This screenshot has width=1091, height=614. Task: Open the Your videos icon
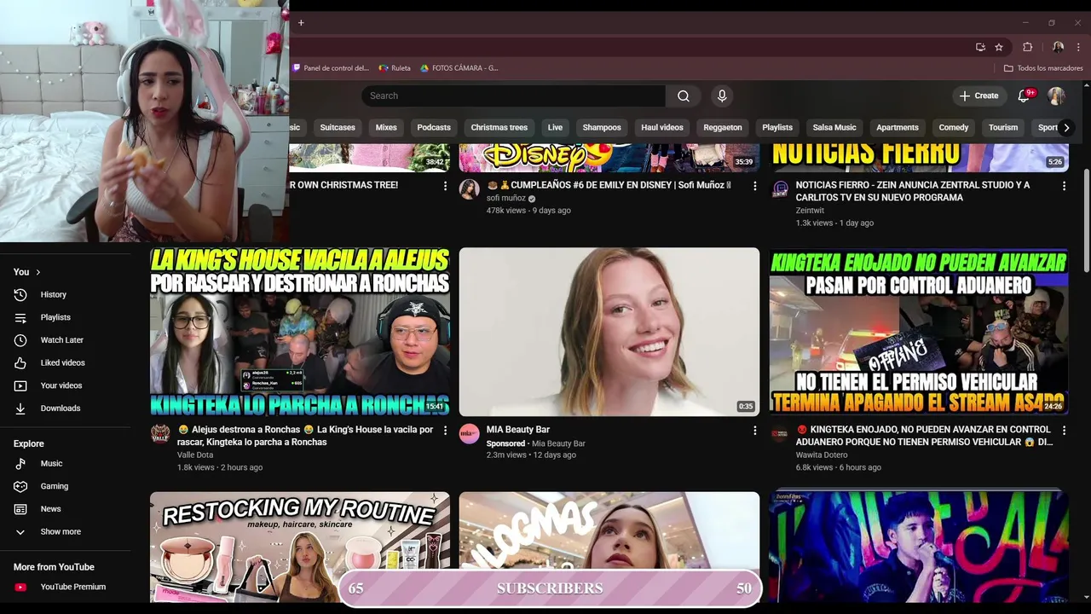[x=20, y=385]
